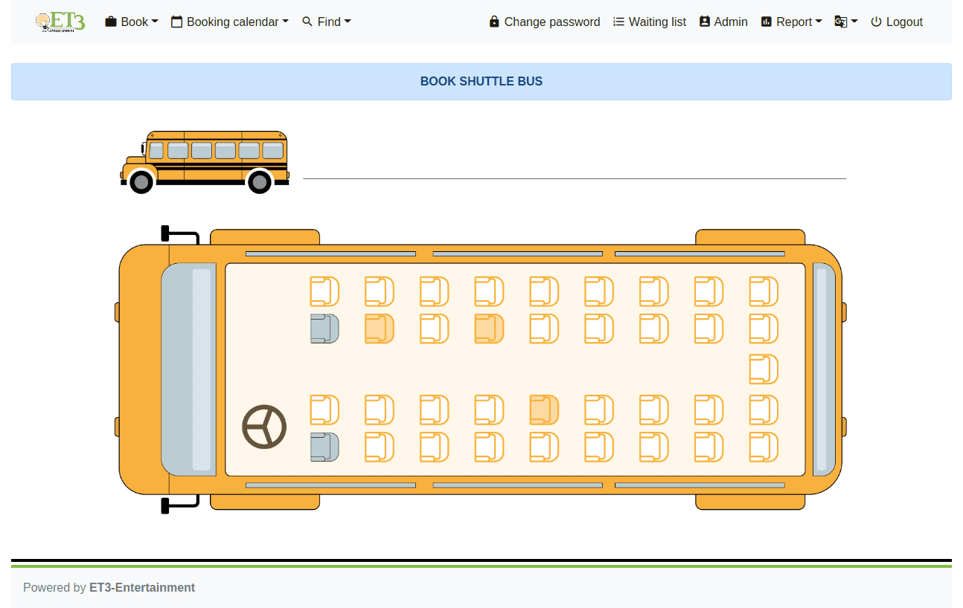Open the Book dropdown menu
This screenshot has height=608, width=963.
132,22
